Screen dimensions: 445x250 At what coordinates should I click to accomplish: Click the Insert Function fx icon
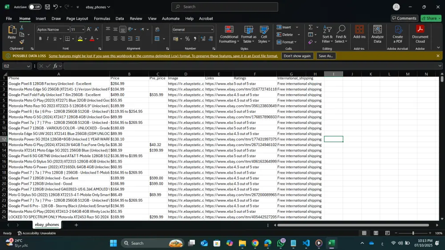pyautogui.click(x=55, y=66)
